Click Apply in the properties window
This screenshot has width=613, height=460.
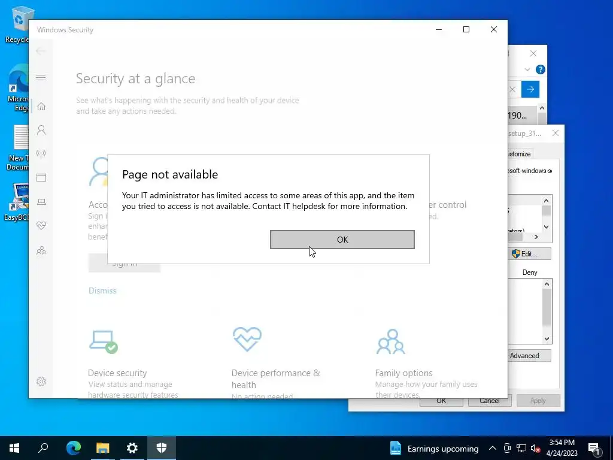538,401
